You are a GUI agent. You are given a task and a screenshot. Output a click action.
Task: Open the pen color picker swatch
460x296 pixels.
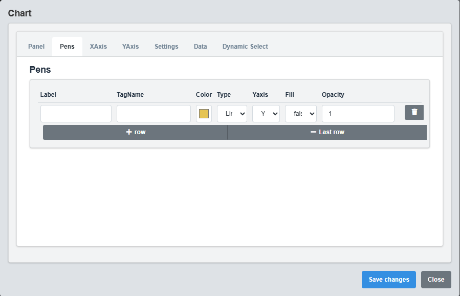[x=204, y=114]
